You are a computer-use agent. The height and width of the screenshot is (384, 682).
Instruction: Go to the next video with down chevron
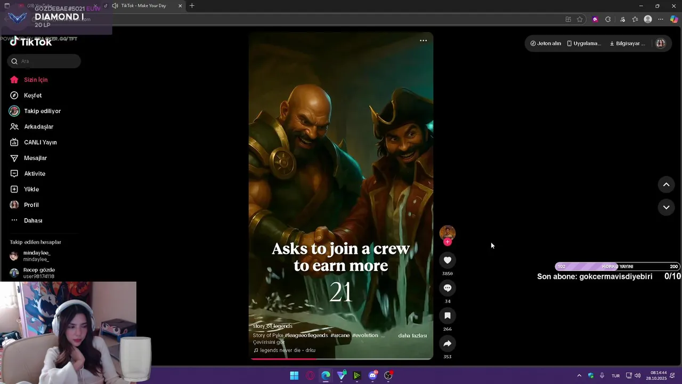click(x=666, y=207)
